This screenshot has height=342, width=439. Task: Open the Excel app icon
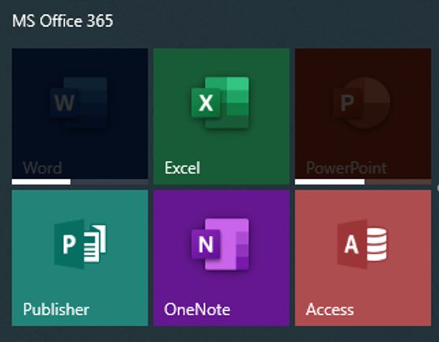(221, 102)
